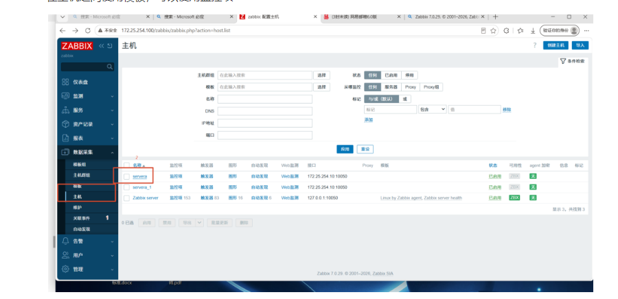This screenshot has height=299, width=618.
Task: Click the 管理 gear icon
Action: pos(65,269)
